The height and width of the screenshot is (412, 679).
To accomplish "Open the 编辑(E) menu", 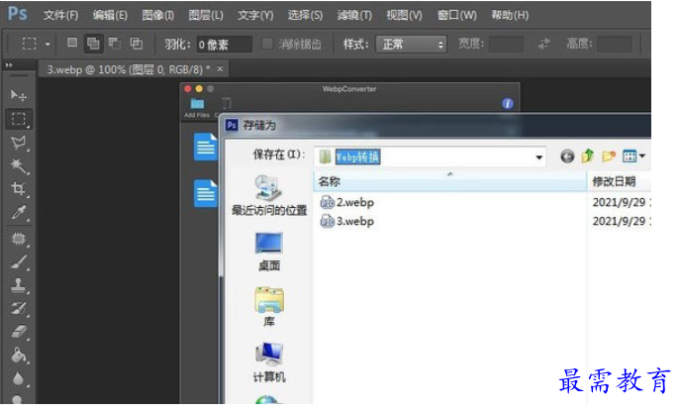I will tap(110, 16).
